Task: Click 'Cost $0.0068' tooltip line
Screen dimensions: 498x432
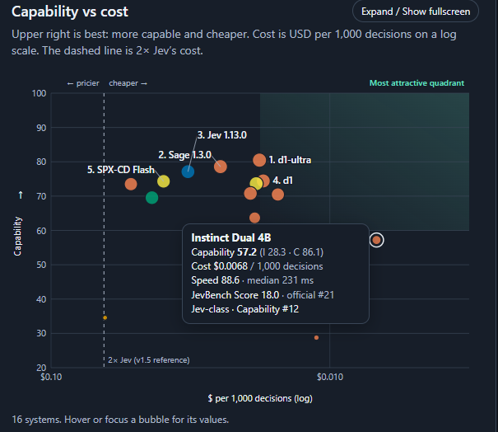Action: pos(257,266)
